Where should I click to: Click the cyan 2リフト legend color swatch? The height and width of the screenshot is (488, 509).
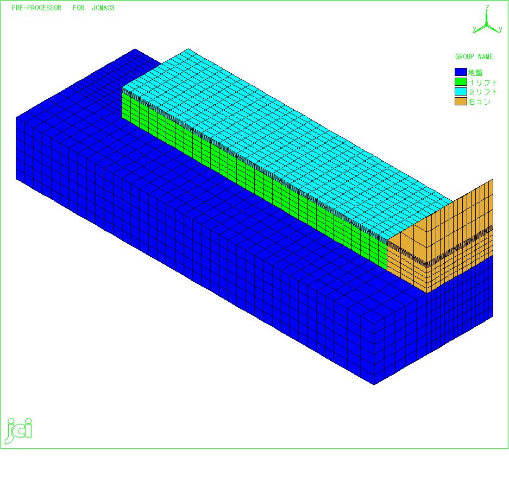(461, 92)
